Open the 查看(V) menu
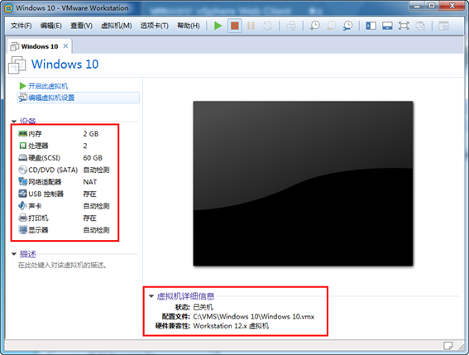469x355 pixels. (x=81, y=26)
